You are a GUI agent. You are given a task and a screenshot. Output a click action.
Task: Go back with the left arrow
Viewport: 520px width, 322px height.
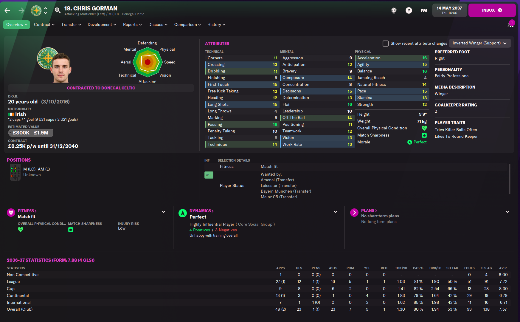[x=7, y=11]
